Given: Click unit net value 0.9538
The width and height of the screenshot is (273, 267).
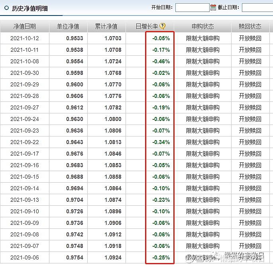Looking at the screenshot, I should pos(75,50).
